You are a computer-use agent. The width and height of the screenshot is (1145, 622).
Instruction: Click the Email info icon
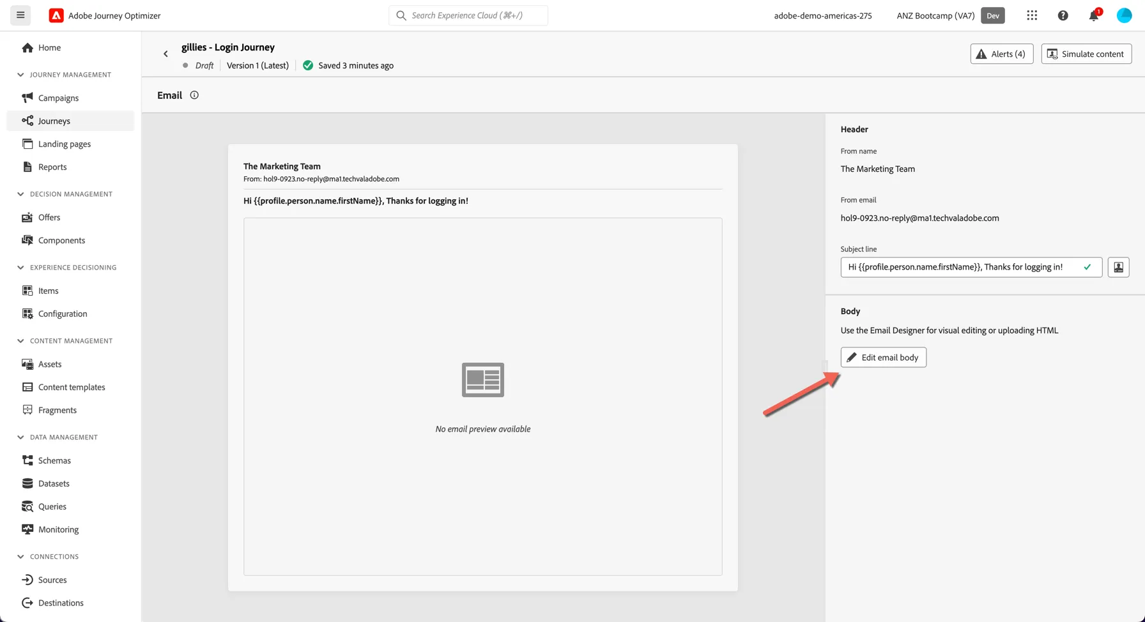194,95
